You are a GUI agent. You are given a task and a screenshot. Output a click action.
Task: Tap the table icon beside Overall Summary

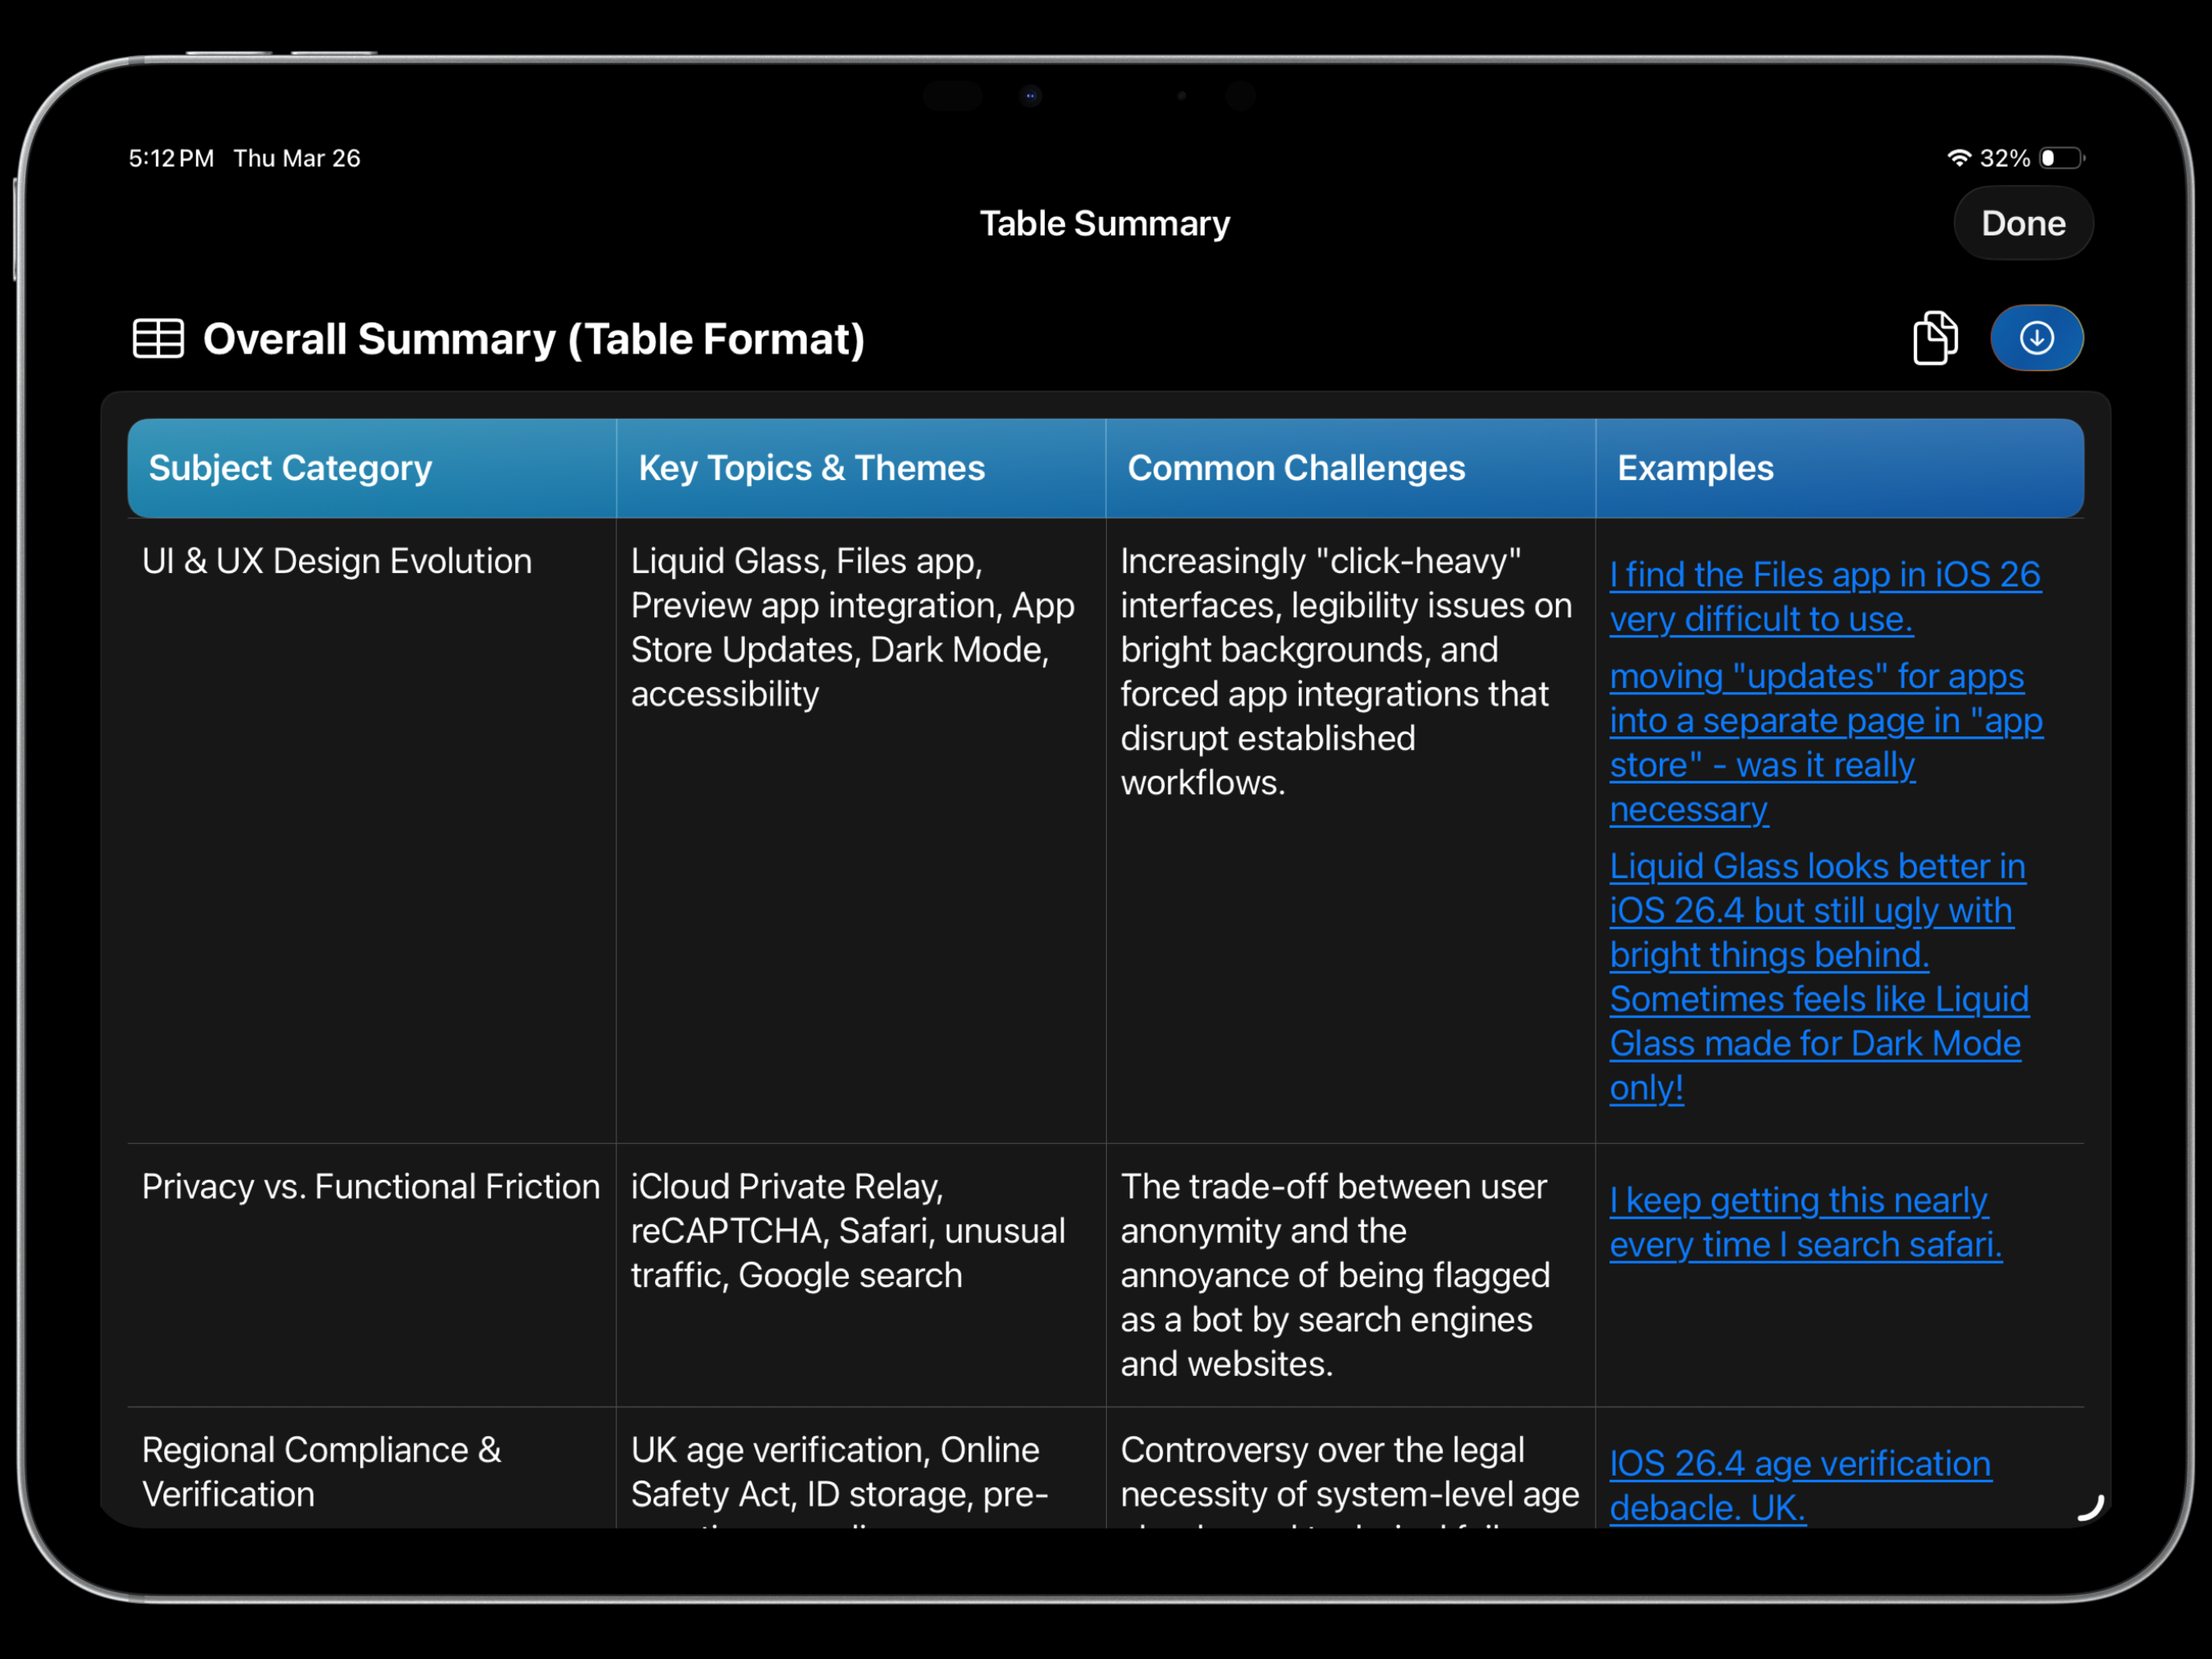(x=158, y=339)
